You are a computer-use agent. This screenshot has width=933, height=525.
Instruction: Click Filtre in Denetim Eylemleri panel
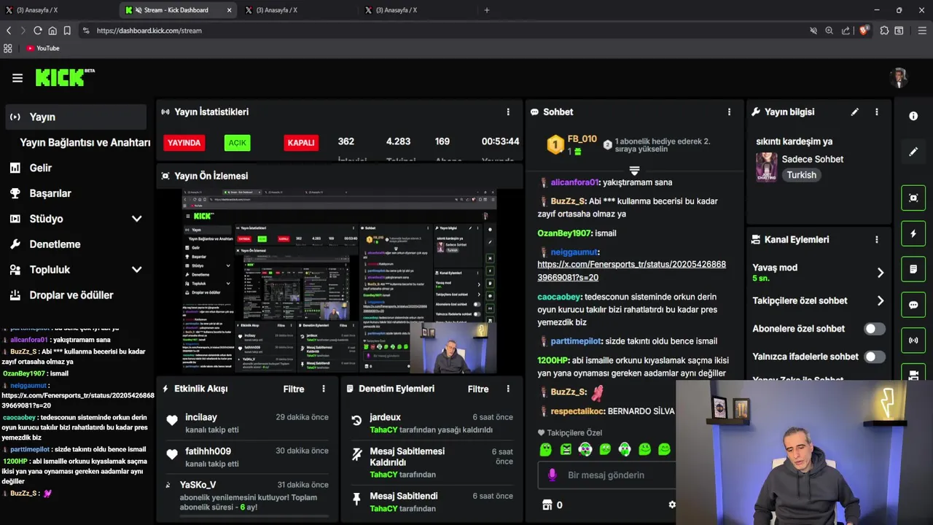[478, 389]
